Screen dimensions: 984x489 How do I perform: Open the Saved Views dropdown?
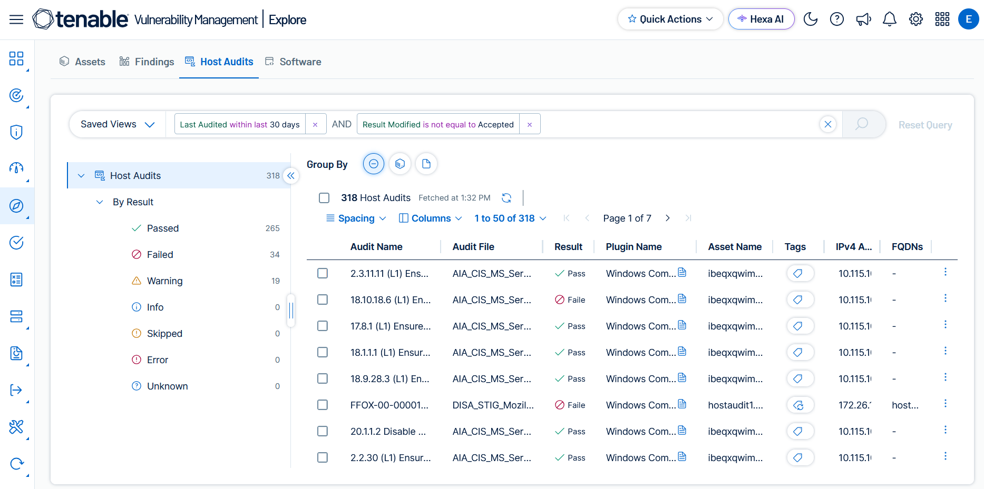[118, 124]
